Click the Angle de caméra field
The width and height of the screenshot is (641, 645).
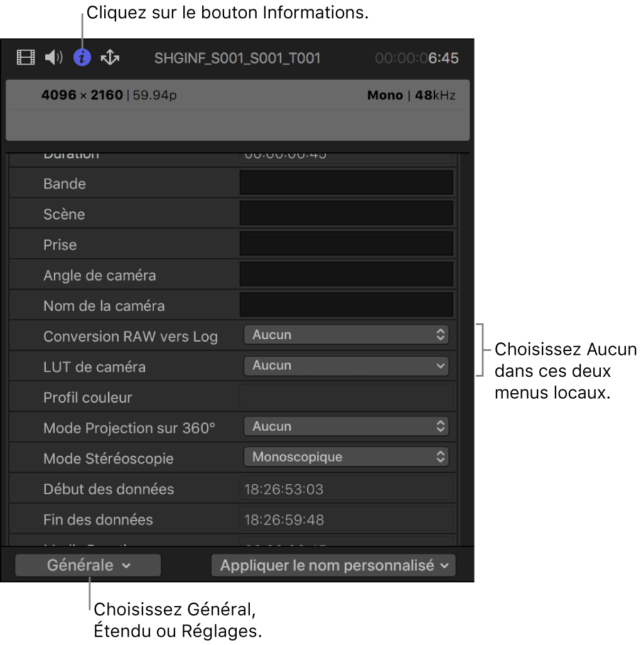tap(346, 274)
